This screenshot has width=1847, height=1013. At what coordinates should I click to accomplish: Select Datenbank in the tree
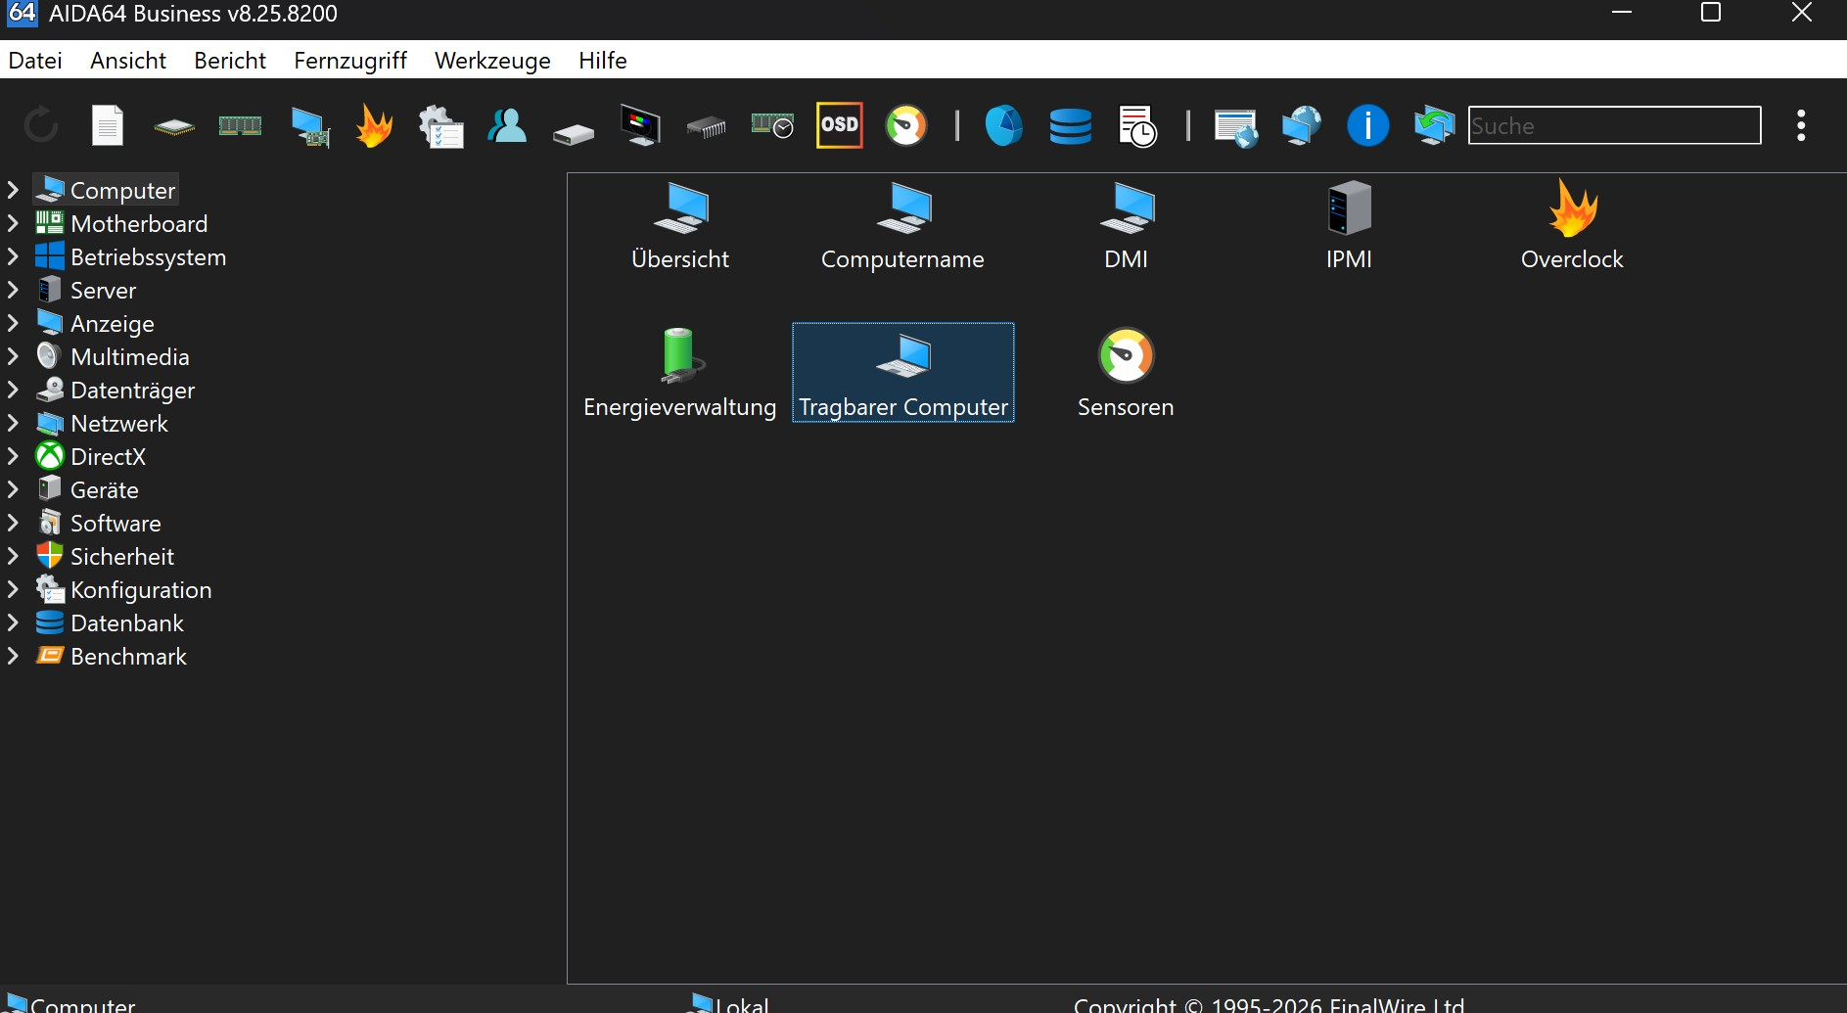coord(127,622)
